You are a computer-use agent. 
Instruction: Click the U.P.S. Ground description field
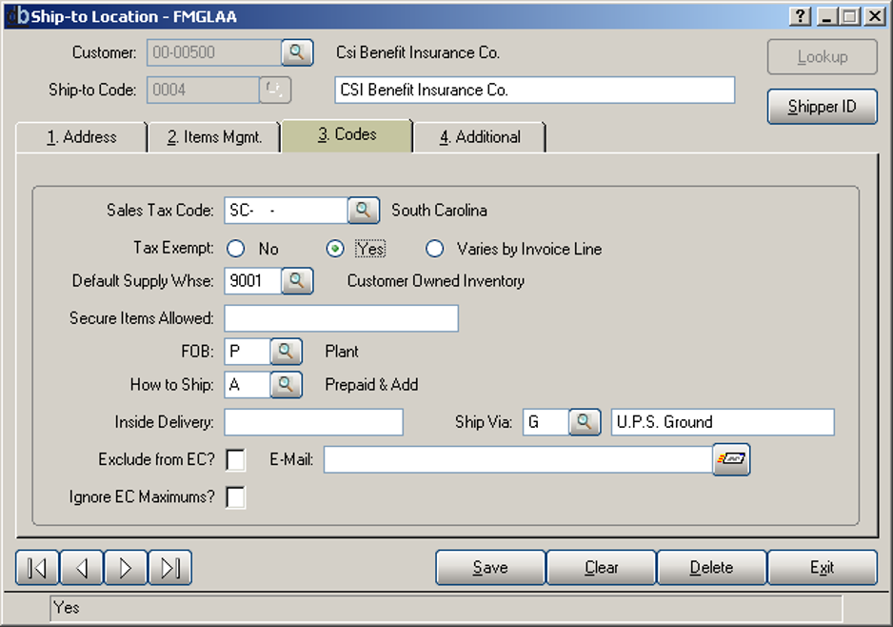[723, 422]
